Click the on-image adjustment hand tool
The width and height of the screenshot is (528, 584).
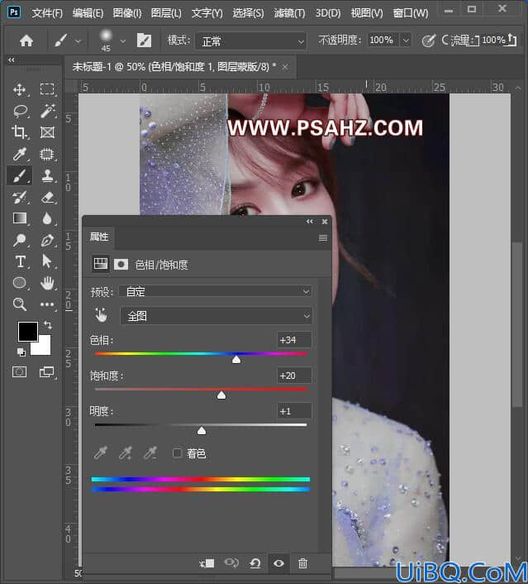point(101,315)
